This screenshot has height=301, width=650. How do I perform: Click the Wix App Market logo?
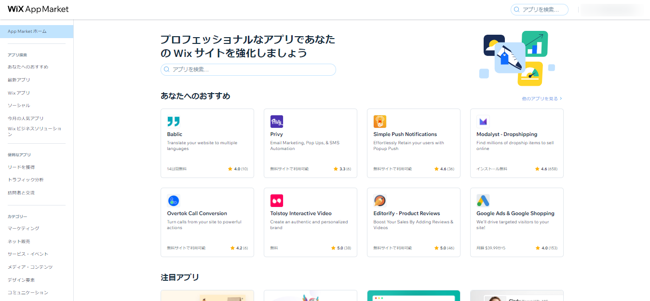(x=38, y=9)
